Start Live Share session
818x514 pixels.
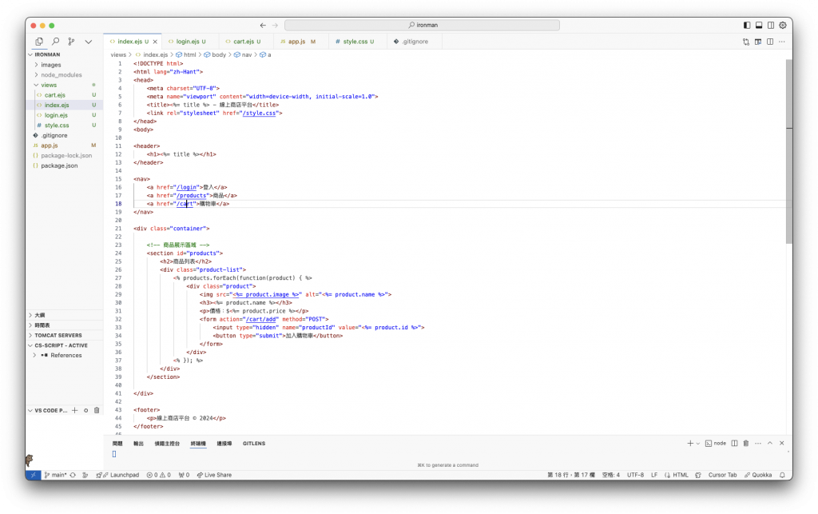[214, 476]
